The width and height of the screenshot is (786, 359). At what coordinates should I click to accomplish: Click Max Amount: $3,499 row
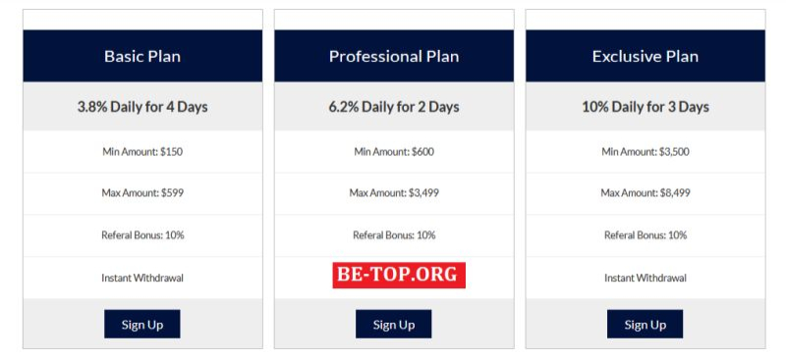click(x=394, y=193)
